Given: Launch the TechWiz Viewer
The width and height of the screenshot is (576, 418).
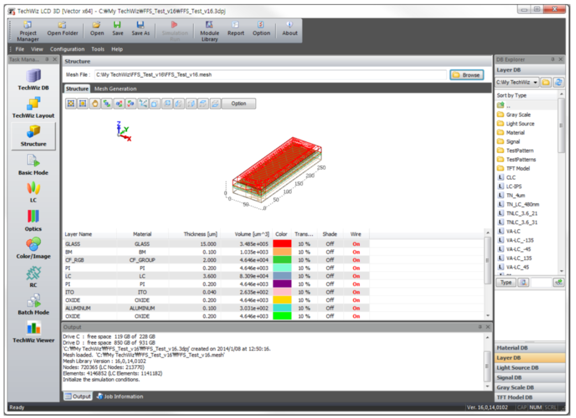Looking at the screenshot, I should (33, 332).
